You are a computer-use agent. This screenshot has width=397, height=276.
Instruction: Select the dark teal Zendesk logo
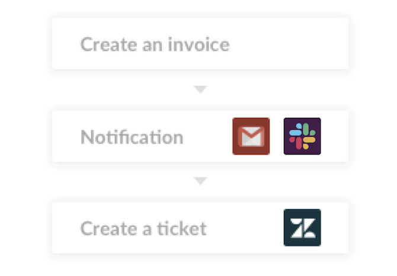click(302, 227)
